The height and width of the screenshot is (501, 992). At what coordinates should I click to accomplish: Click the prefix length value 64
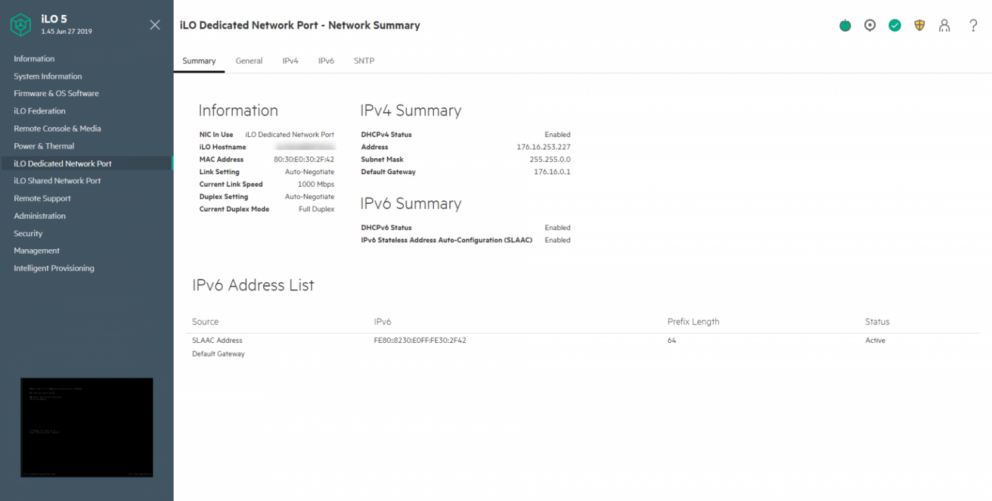click(x=672, y=340)
